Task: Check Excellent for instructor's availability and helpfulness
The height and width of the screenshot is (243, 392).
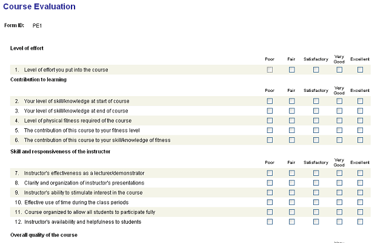Action: (360, 222)
